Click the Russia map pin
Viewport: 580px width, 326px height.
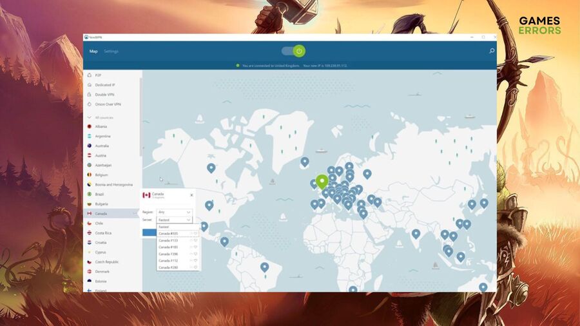[x=367, y=174]
